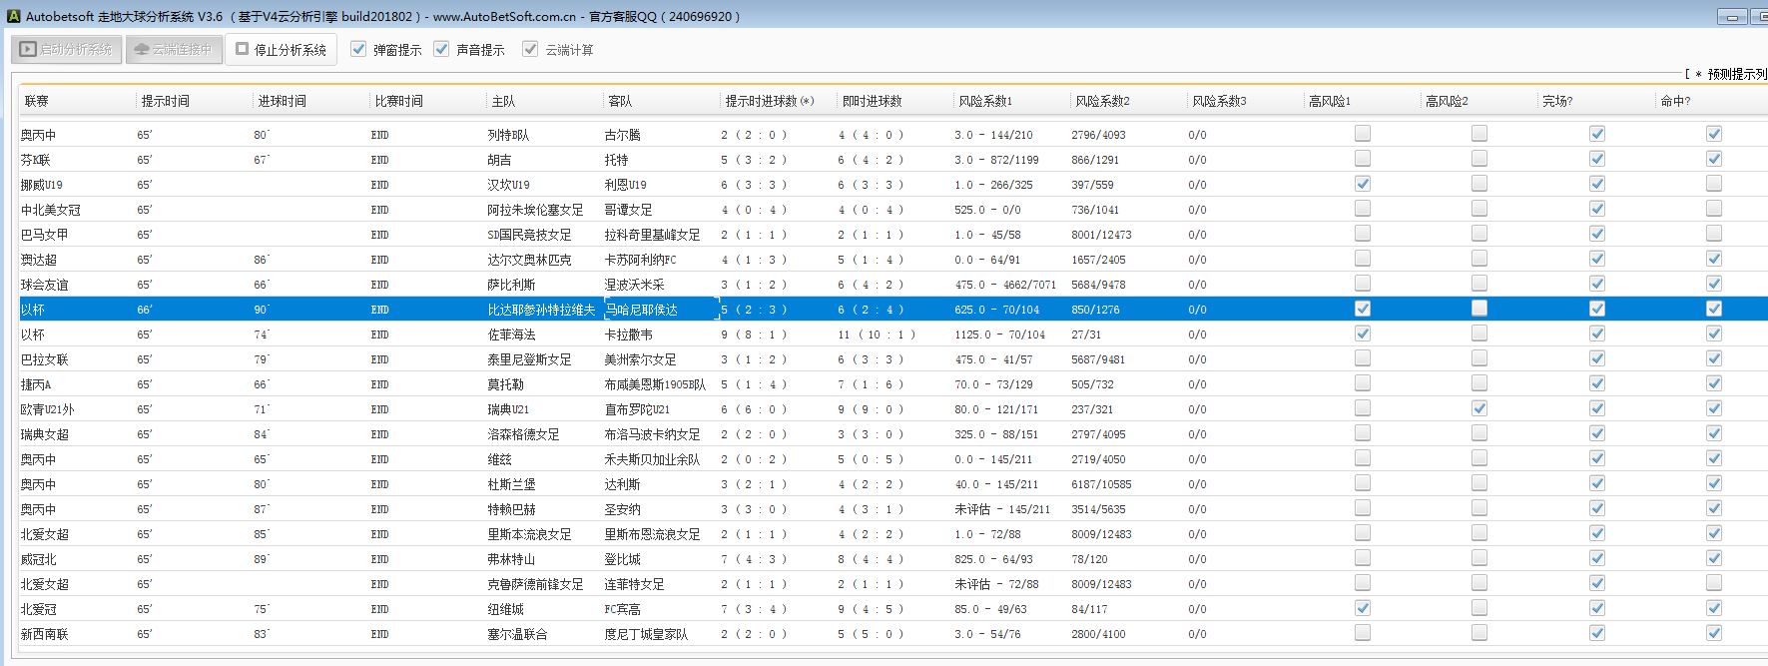Click the 提示时进球数 column header

769,101
